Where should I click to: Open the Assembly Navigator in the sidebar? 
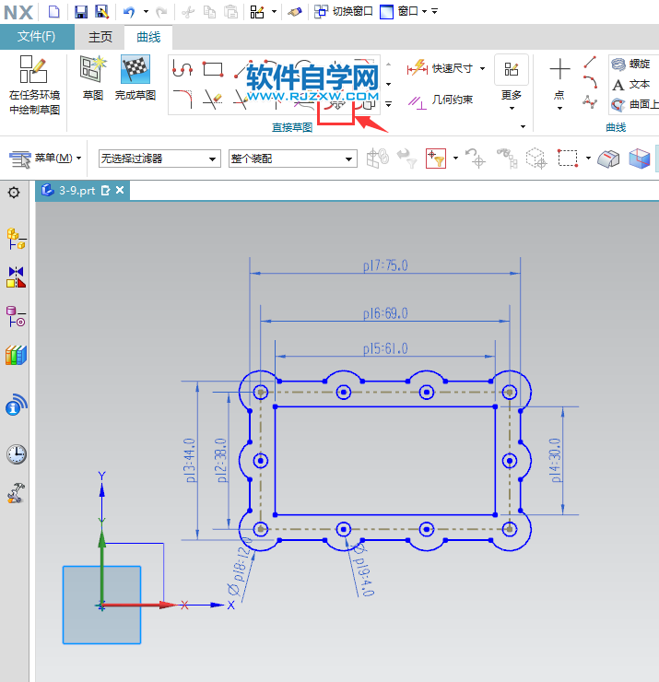click(x=16, y=240)
